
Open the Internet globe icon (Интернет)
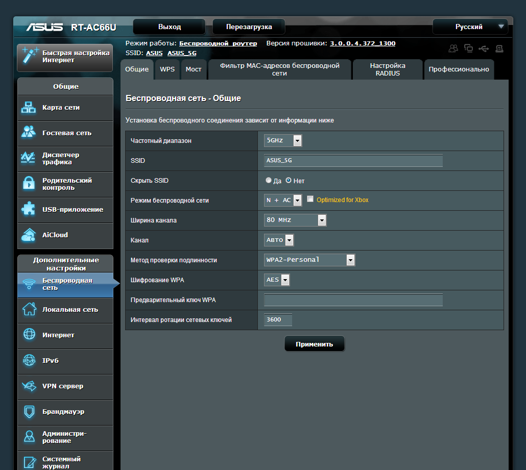(x=29, y=334)
